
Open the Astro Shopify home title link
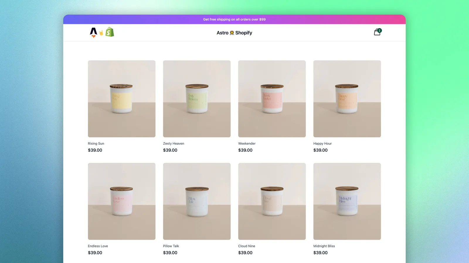tap(234, 33)
